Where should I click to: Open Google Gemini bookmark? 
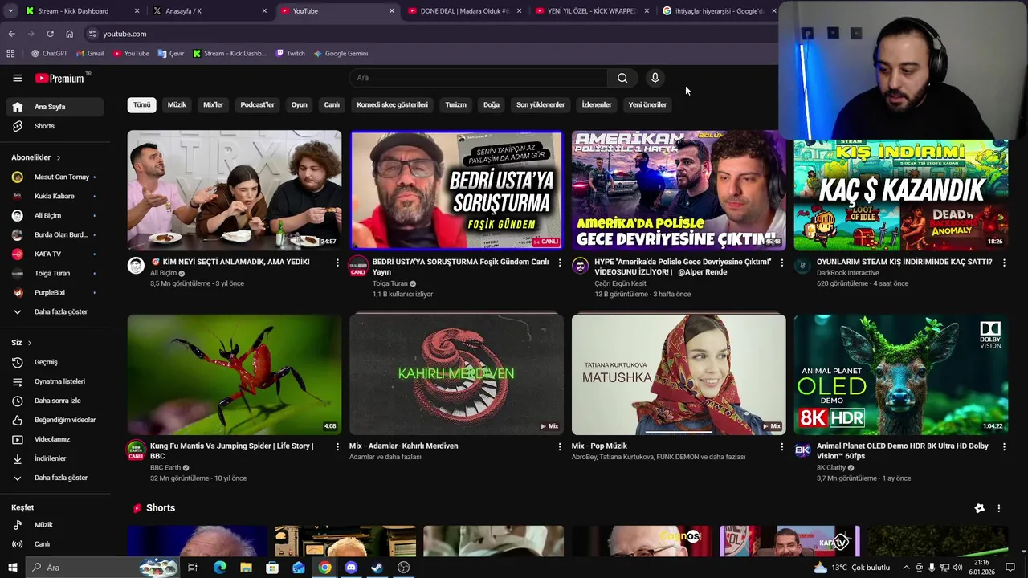click(341, 54)
